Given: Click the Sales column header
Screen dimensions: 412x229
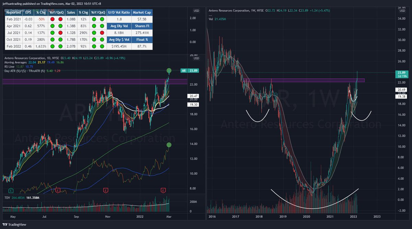Looking at the screenshot, I should 71,12.
